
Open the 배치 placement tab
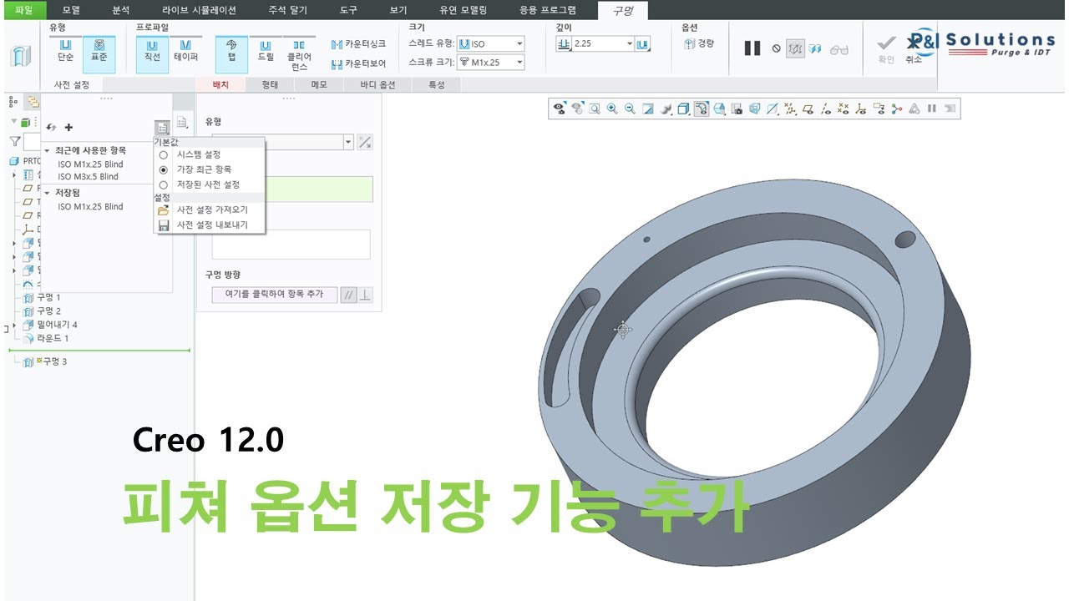pos(220,84)
